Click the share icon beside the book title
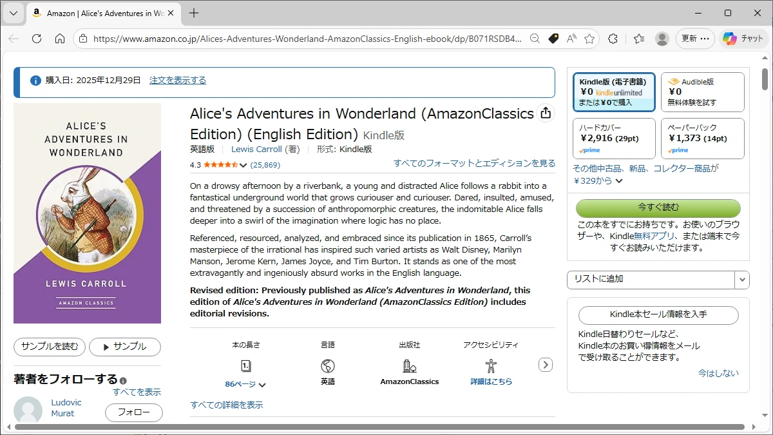The width and height of the screenshot is (773, 435). [x=546, y=113]
